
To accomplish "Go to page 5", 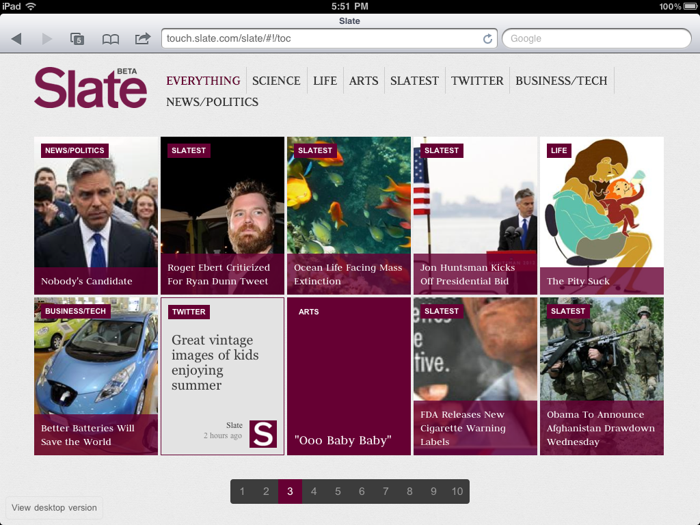I will 338,492.
